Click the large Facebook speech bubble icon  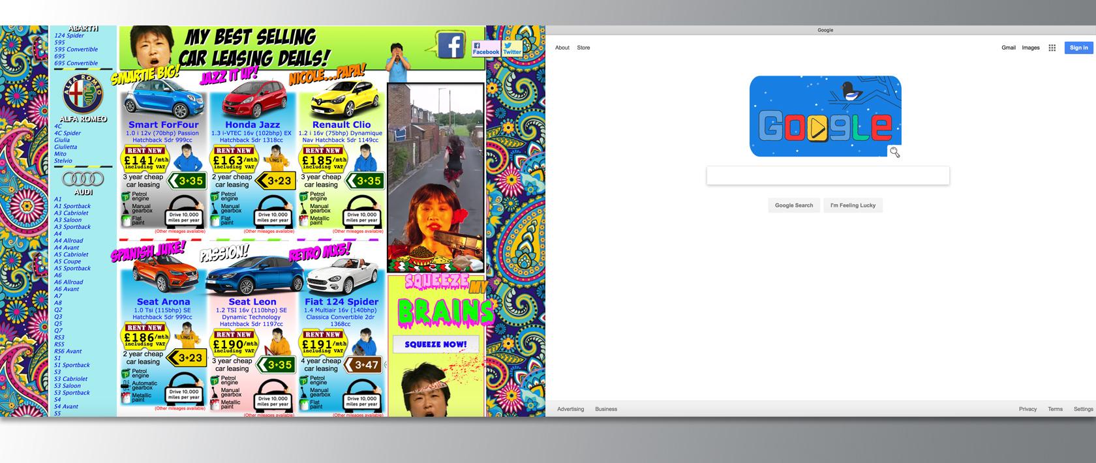click(449, 44)
